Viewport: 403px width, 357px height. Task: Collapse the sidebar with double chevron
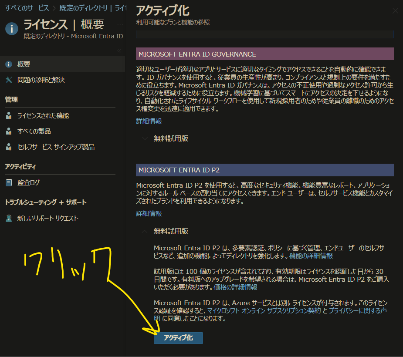click(119, 51)
